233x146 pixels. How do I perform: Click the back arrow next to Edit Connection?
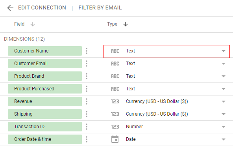[x=10, y=8]
